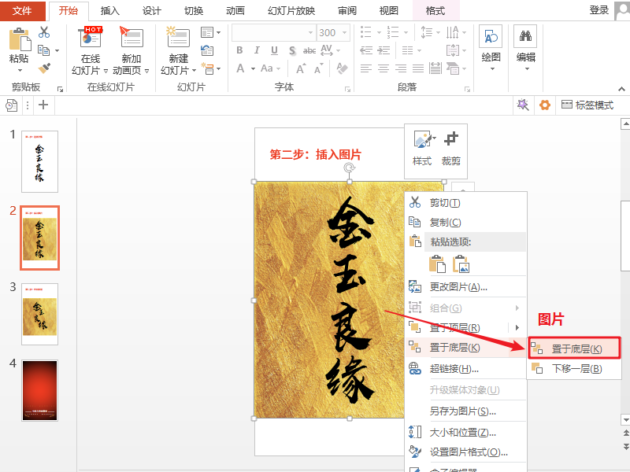630x472 pixels.
Task: Switch to the Slide Show (幻灯片放映) tab
Action: (x=291, y=11)
